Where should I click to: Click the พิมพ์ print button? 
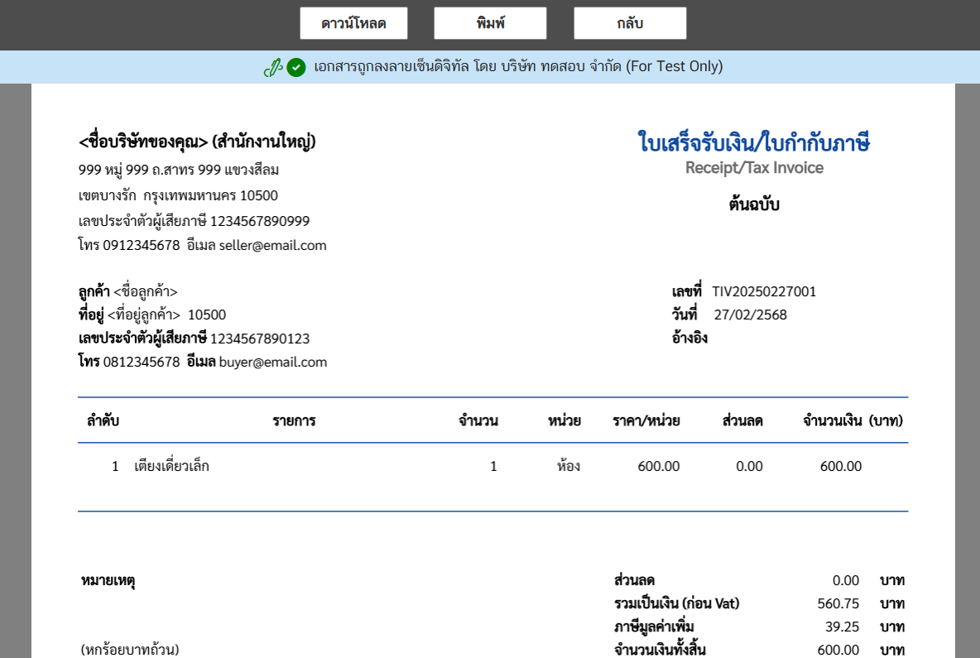pyautogui.click(x=489, y=22)
